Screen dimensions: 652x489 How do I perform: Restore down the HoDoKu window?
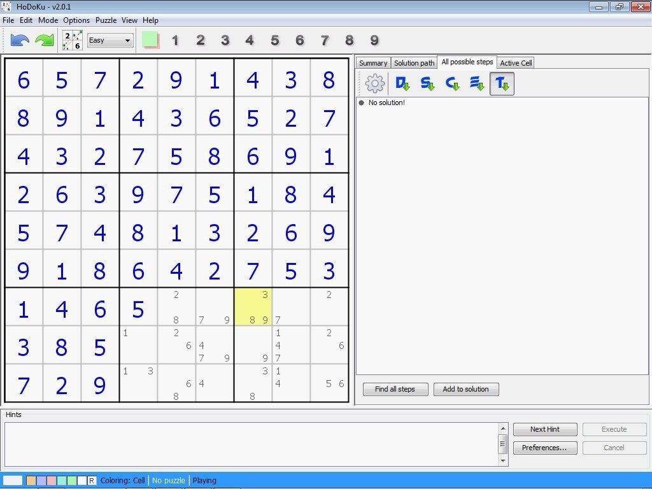(x=620, y=6)
